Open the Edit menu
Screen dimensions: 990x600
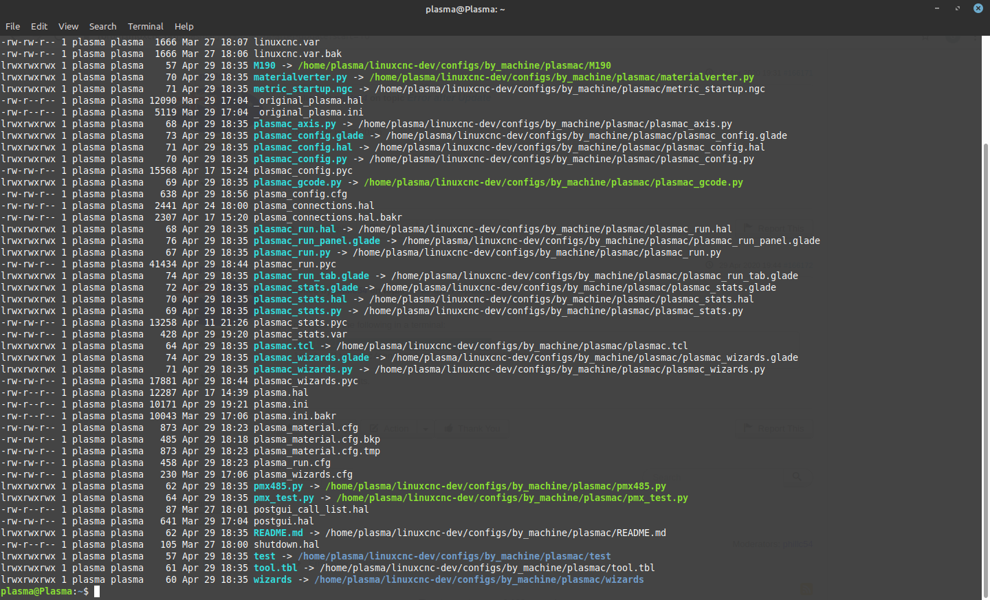tap(39, 26)
